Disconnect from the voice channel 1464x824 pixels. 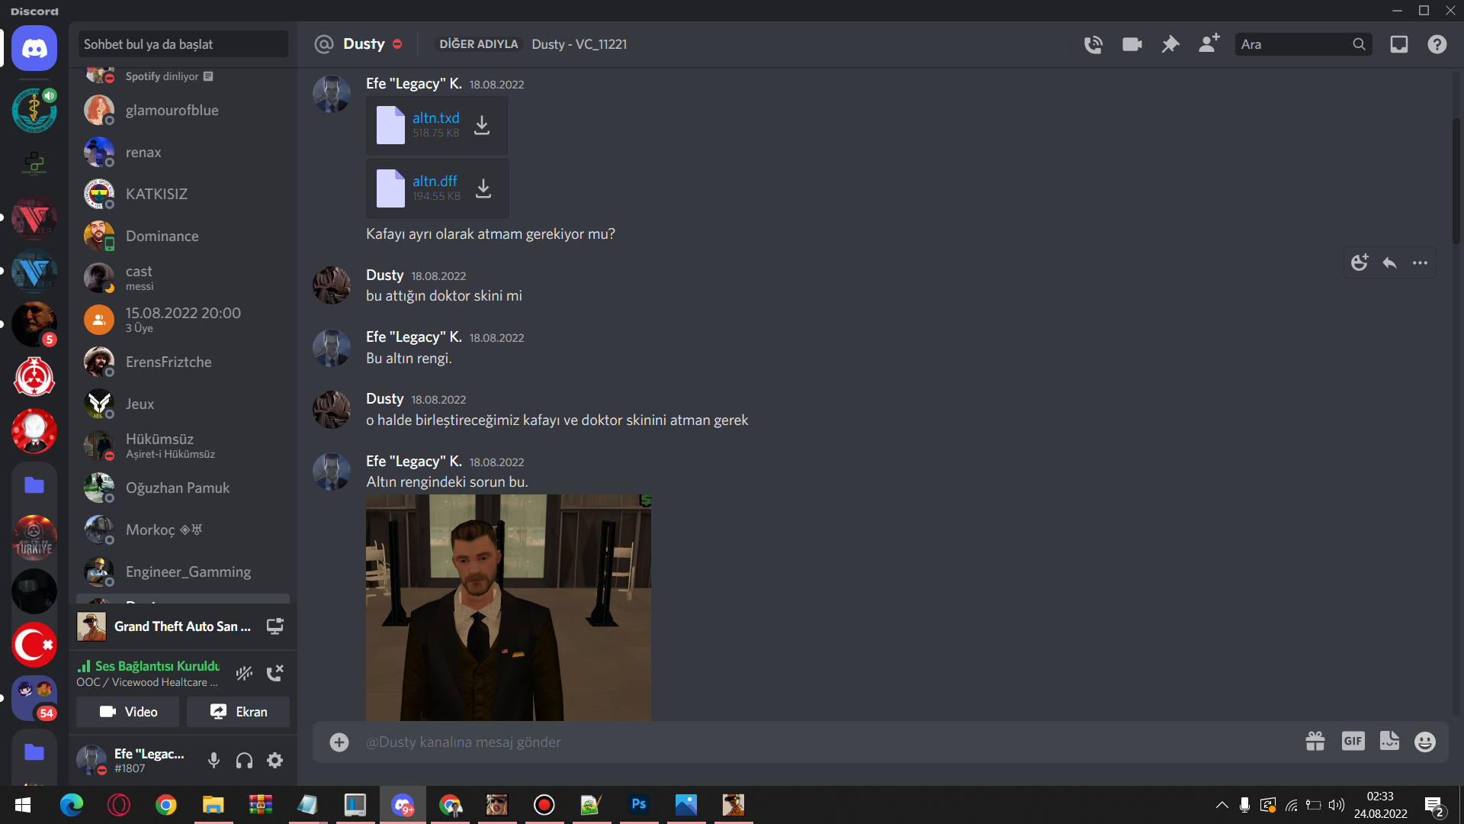pos(274,673)
